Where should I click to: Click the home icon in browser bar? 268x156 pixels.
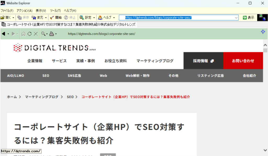click(24, 34)
